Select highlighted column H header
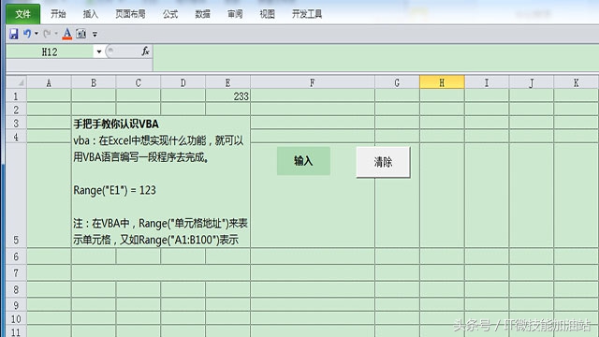 [442, 82]
